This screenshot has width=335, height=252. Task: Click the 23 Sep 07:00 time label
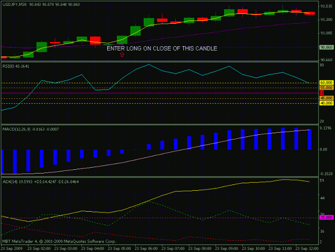point(173,249)
